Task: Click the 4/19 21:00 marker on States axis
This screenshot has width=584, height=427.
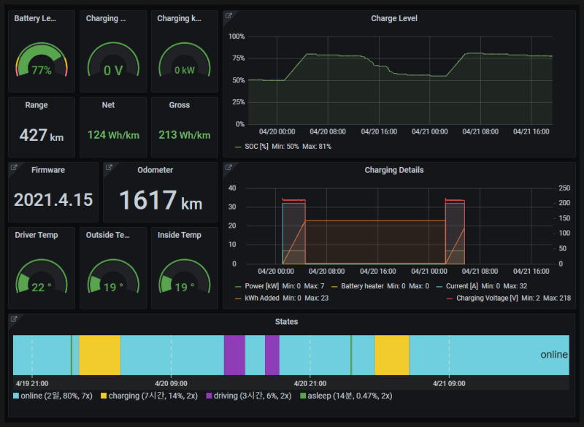Action: click(32, 383)
